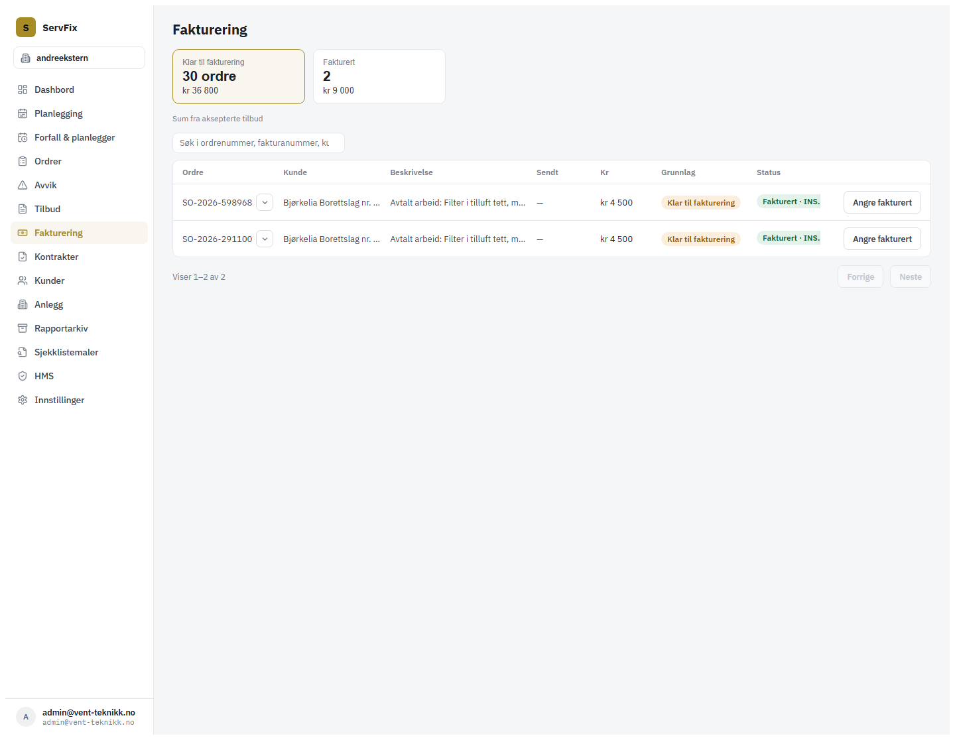Image resolution: width=955 pixels, height=740 pixels.
Task: Click the Forrige pagination button
Action: coord(860,277)
